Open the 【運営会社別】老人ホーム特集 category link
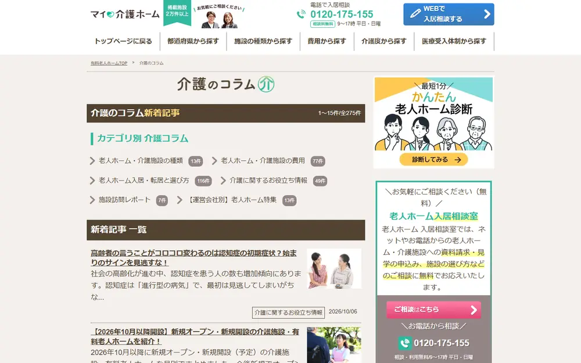 (231, 200)
